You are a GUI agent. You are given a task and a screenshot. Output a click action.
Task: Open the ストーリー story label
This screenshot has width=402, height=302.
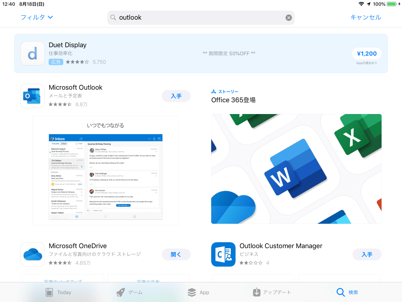coord(225,92)
